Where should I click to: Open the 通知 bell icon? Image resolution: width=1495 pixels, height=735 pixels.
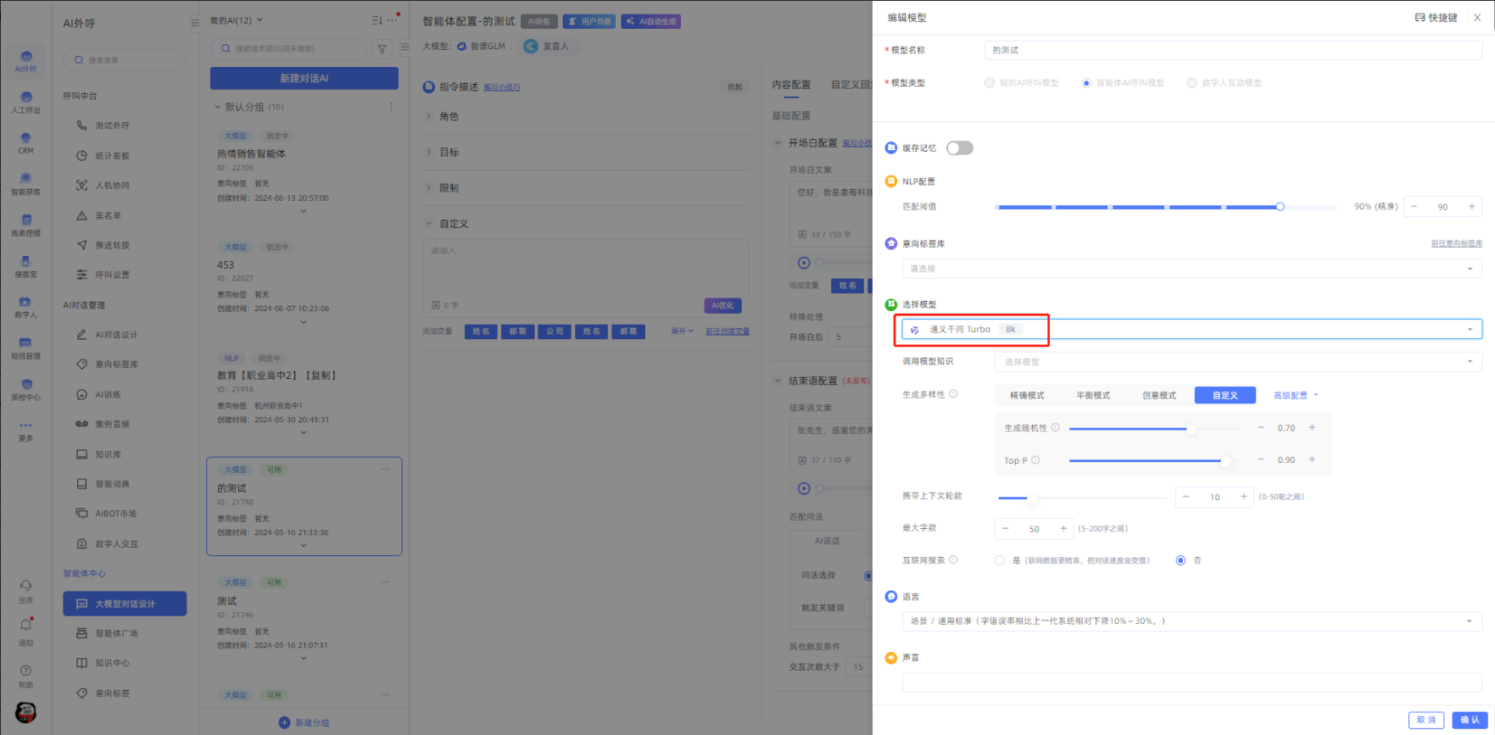[x=25, y=626]
